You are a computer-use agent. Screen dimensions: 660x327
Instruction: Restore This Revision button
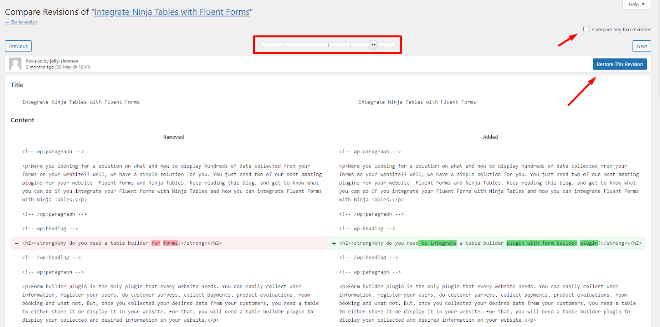(x=620, y=64)
